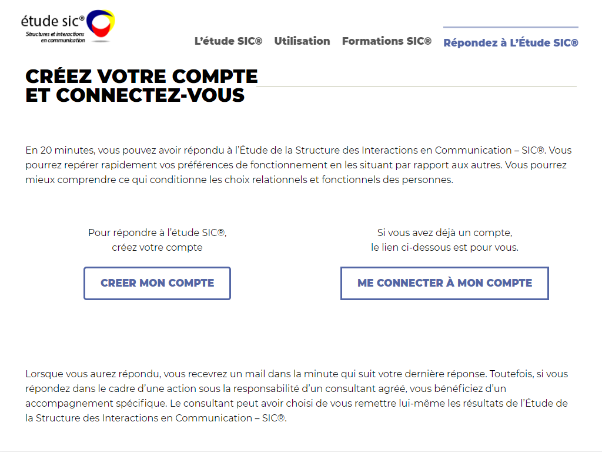Click the text "Pour répondre à l'étude SIC®,"

(158, 232)
